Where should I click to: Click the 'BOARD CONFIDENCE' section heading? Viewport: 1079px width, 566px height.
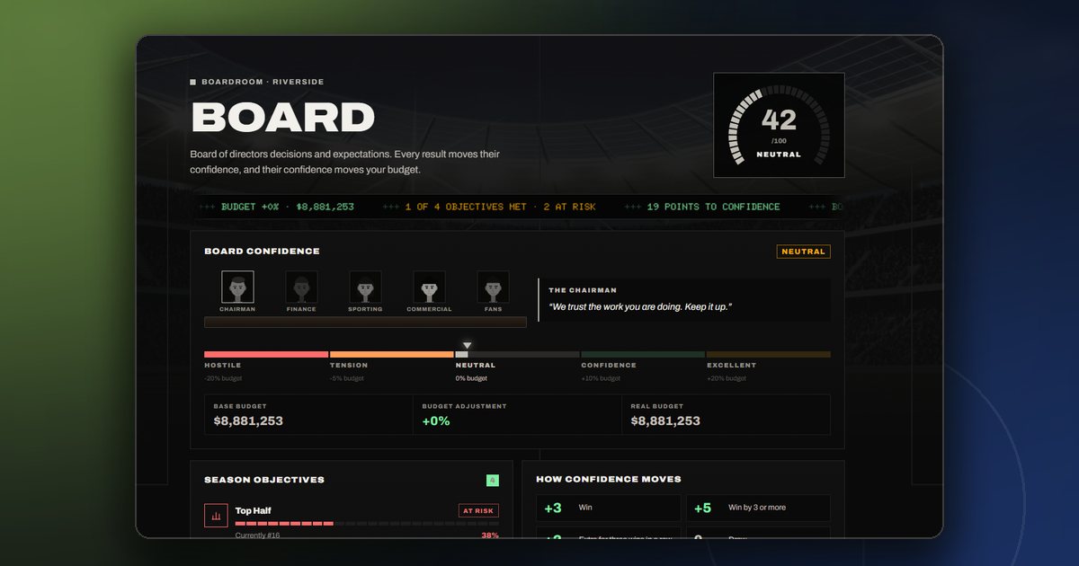(x=262, y=252)
